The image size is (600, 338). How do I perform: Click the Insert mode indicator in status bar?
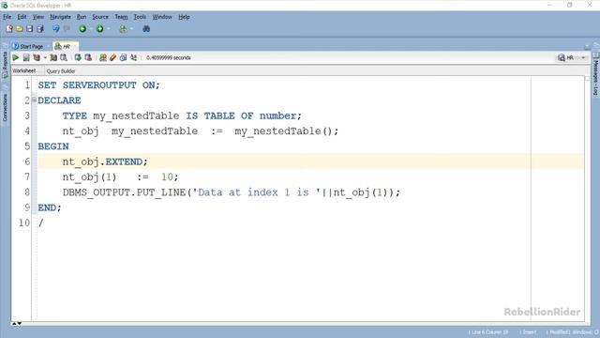(x=528, y=332)
